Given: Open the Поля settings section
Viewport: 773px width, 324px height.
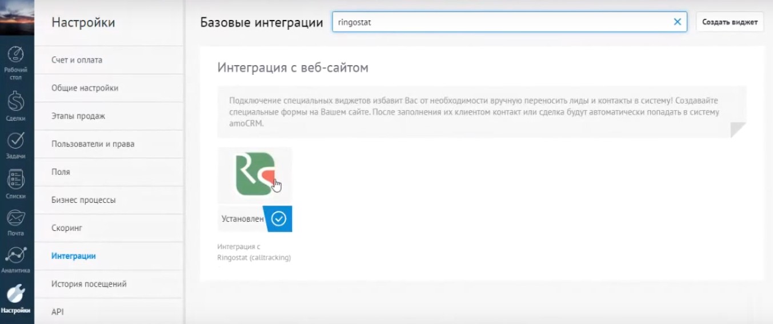Looking at the screenshot, I should pyautogui.click(x=109, y=172).
